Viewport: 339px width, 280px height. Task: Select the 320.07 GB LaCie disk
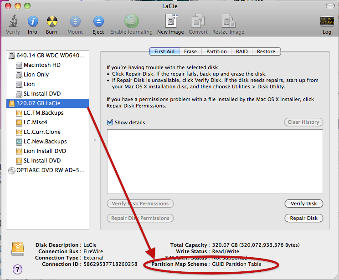tap(47, 103)
